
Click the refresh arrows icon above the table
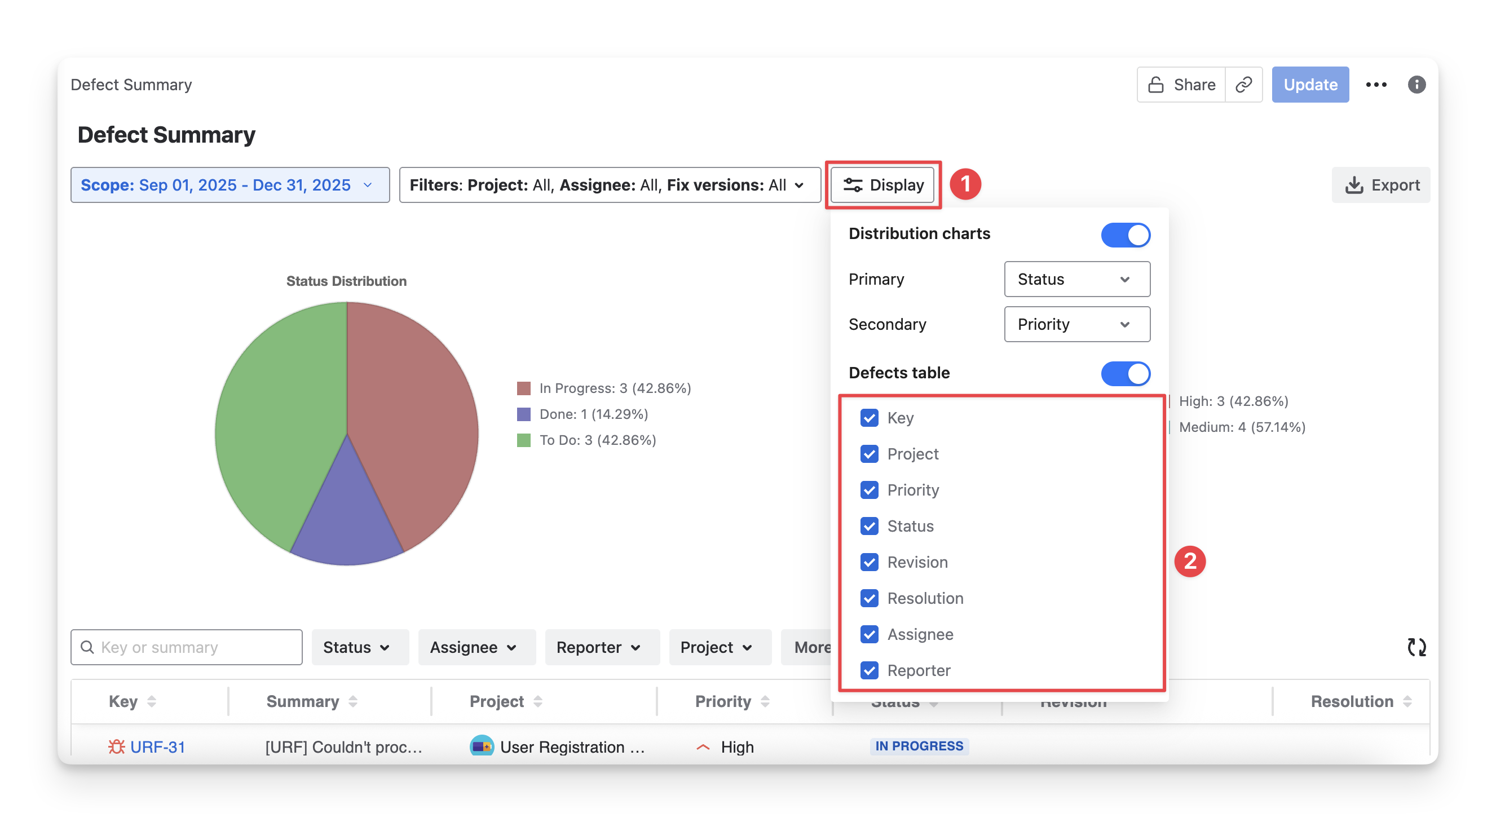pos(1416,647)
